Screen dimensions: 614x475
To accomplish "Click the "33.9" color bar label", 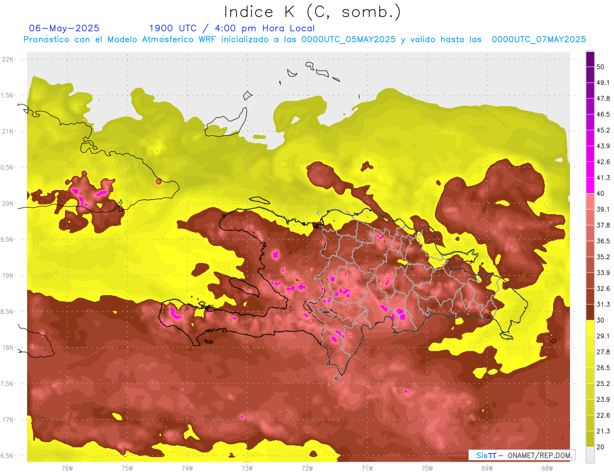I will (603, 273).
